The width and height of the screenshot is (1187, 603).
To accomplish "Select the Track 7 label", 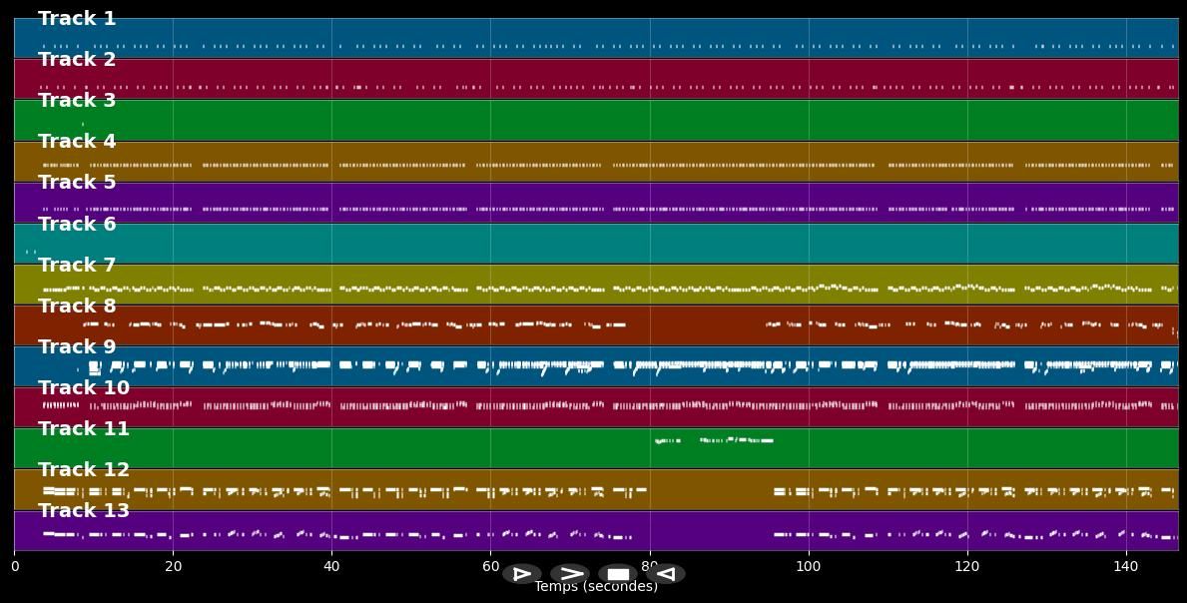I will click(x=77, y=266).
